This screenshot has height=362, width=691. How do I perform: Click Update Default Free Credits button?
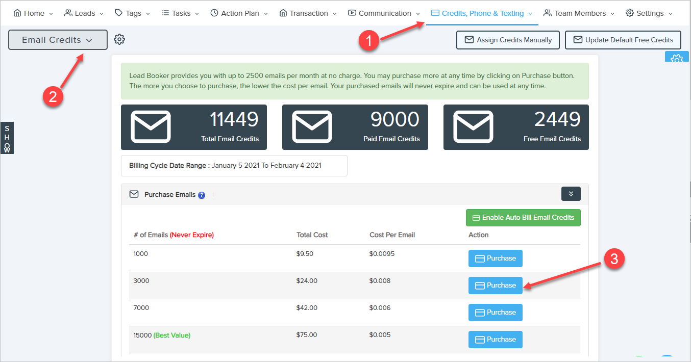[623, 40]
